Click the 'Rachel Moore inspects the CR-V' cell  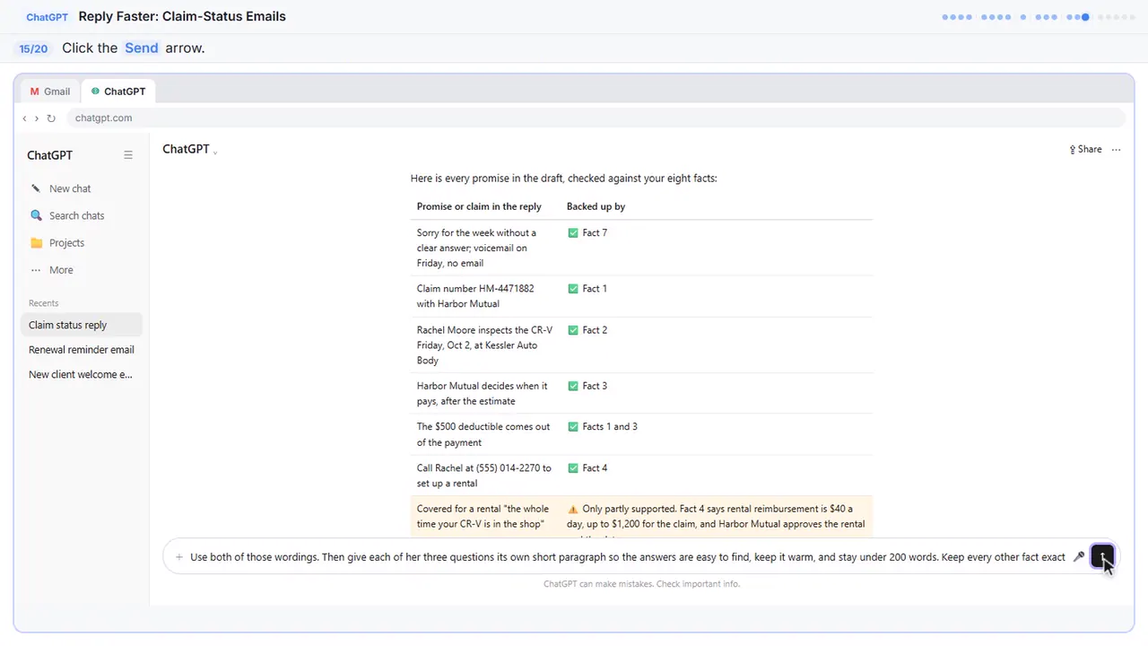[x=484, y=345]
